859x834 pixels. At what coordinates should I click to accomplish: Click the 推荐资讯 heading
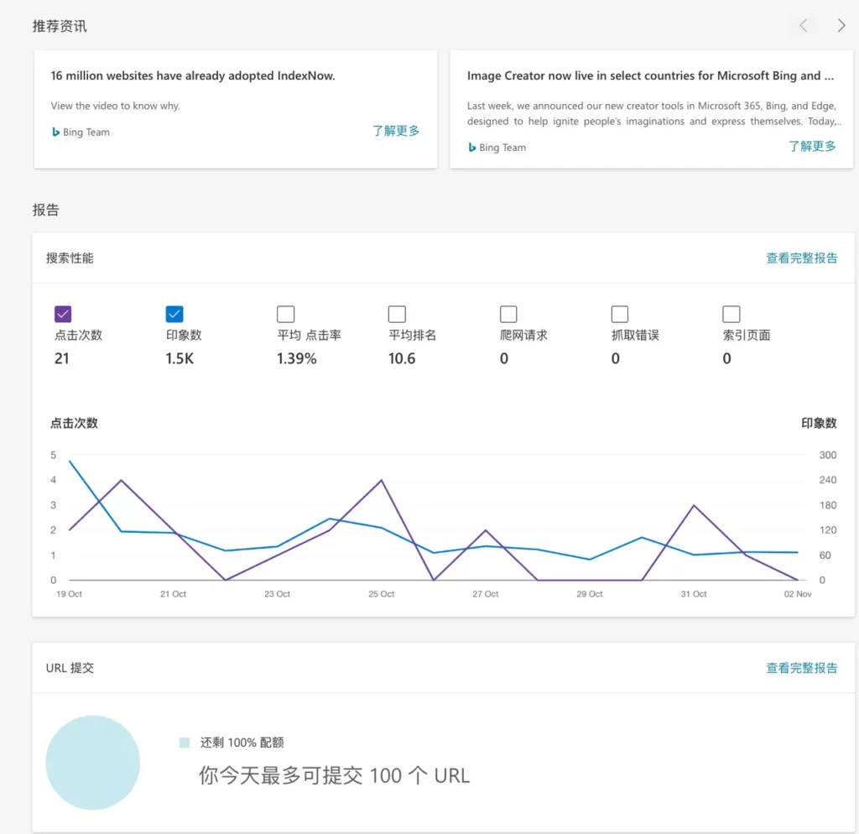pos(60,26)
